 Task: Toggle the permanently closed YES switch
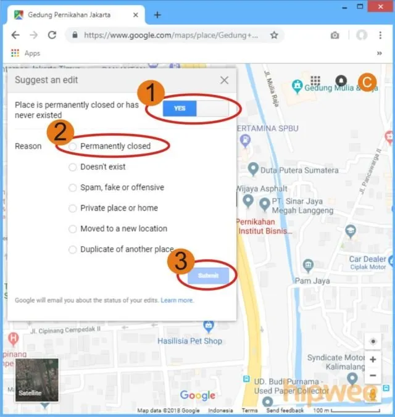click(196, 109)
